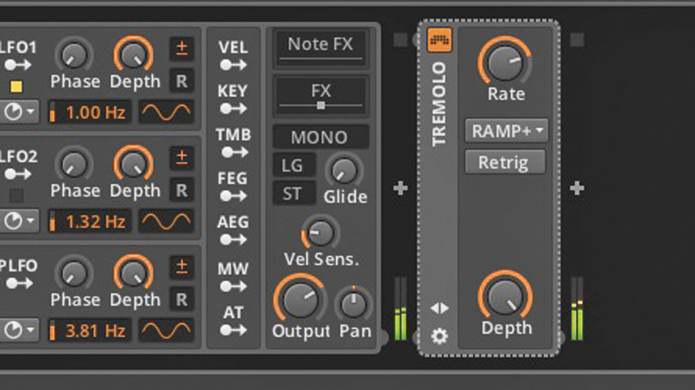Viewport: 695px width, 390px height.
Task: Open the Note FX slot
Action: pyautogui.click(x=321, y=48)
